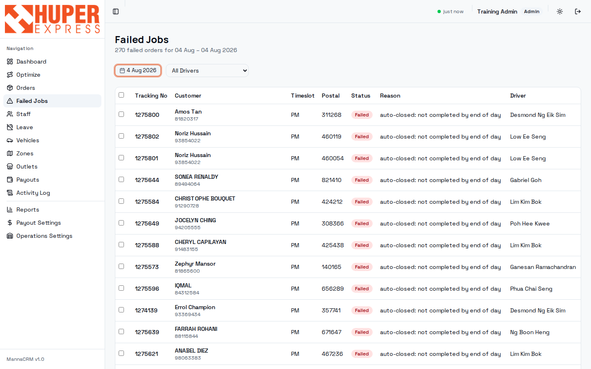Screen dimensions: 591x369
Task: Click customer name FARRAH ROHANI
Action: click(196, 329)
